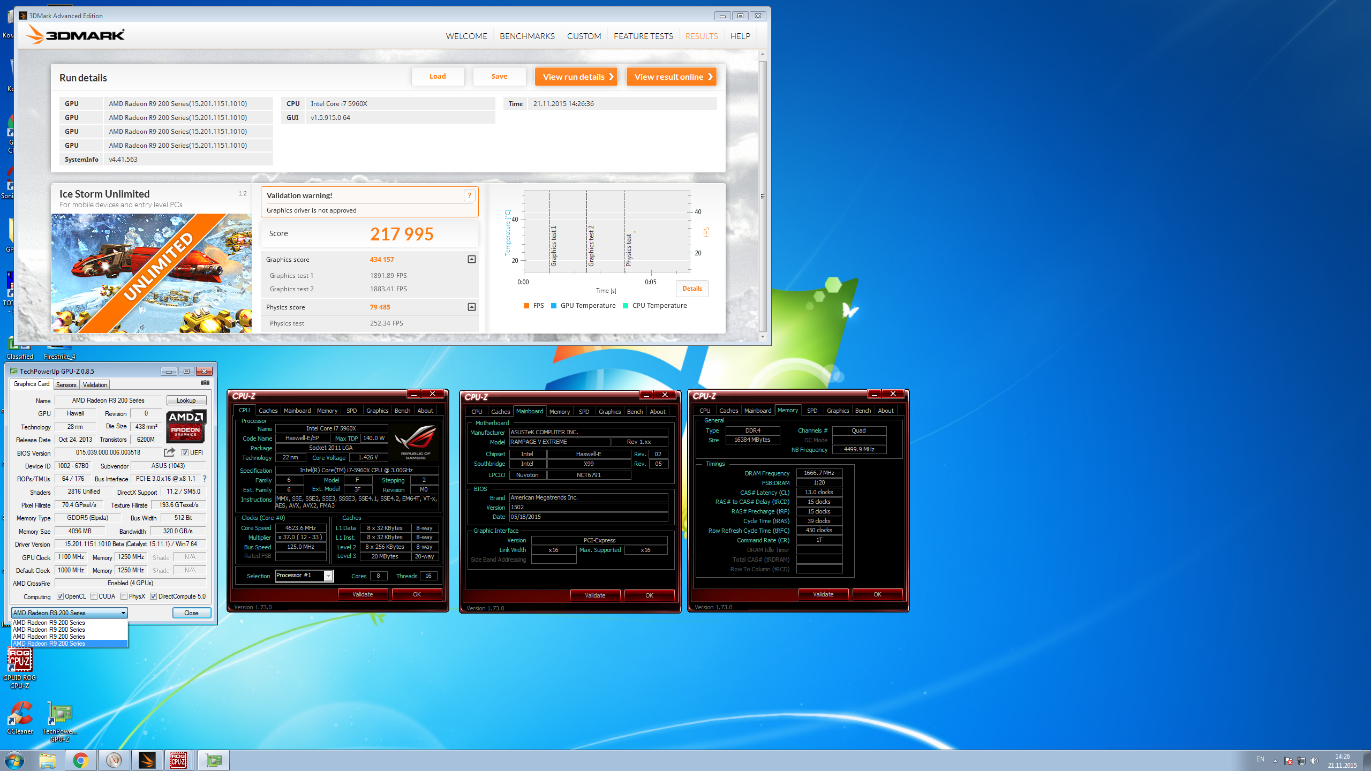
Task: Open the TechPowerUp GPU-Z desktop shortcut
Action: (59, 721)
